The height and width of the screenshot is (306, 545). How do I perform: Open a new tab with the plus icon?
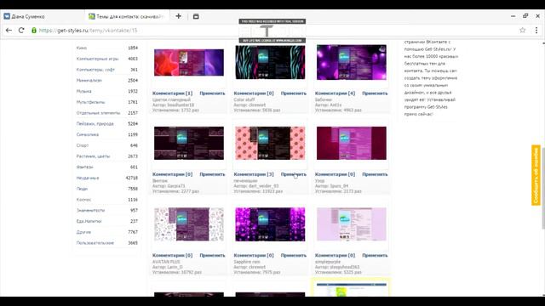click(x=178, y=16)
